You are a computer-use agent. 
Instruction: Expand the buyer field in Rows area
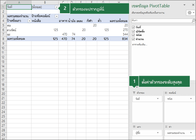point(158,133)
